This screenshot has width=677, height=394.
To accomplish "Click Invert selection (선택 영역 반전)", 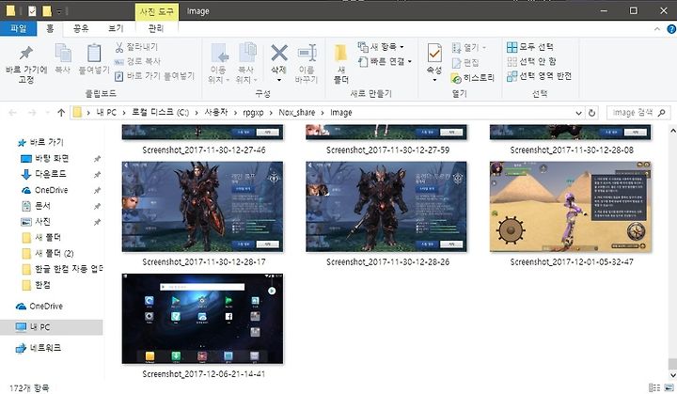I will coord(540,76).
